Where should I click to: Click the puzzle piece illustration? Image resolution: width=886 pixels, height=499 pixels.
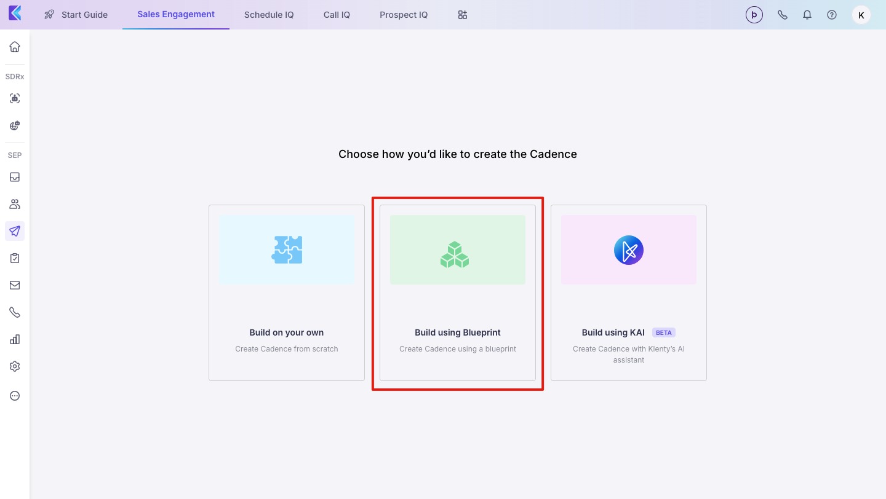[287, 249]
